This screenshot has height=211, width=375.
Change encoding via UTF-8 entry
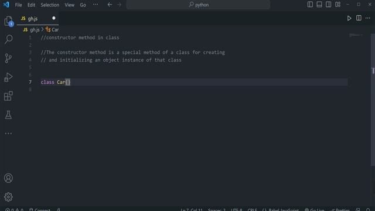click(237, 209)
